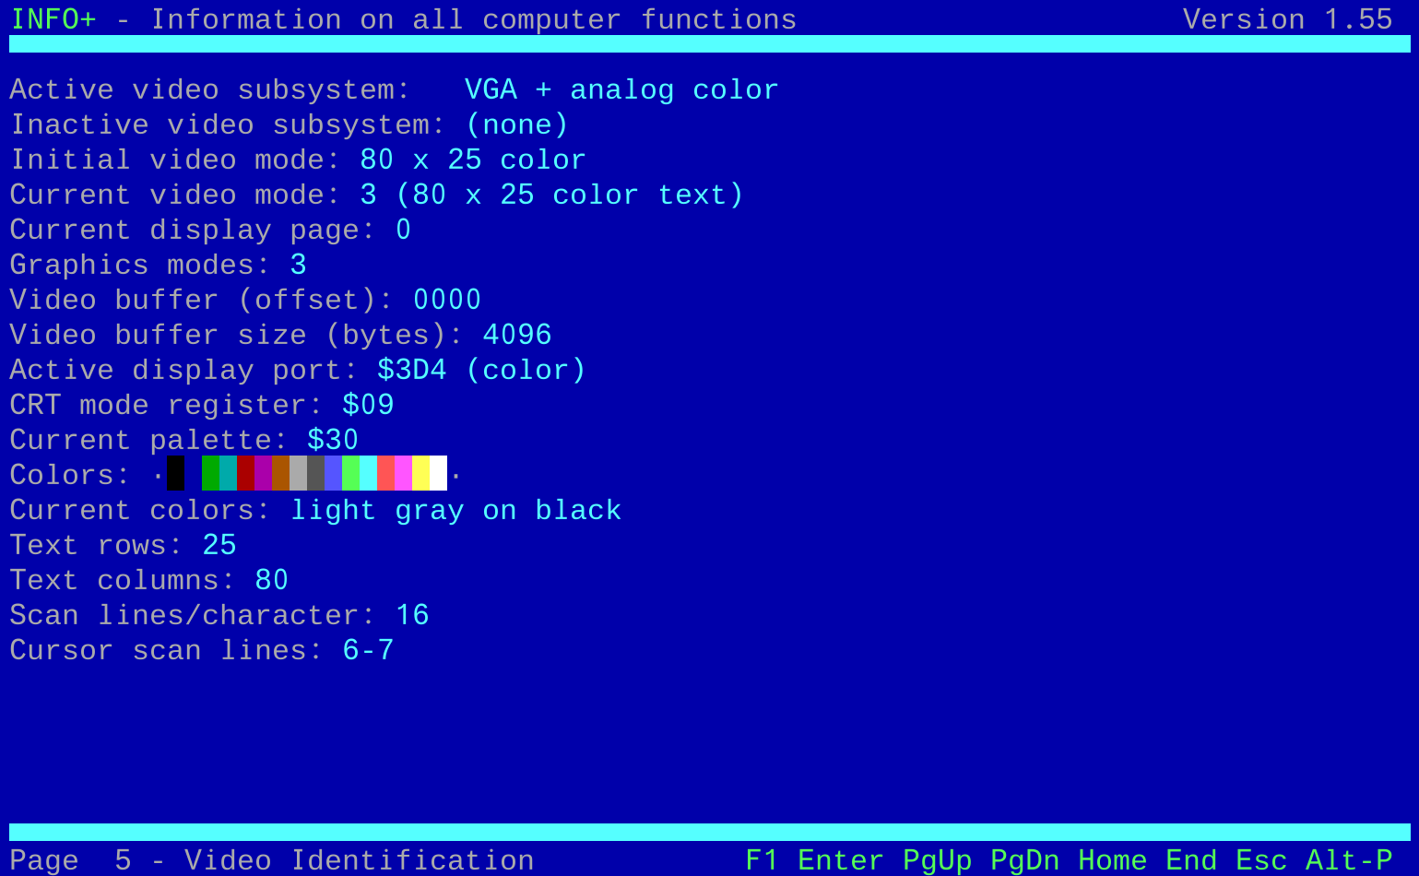Select PgDn in the bottom bar
This screenshot has width=1419, height=876.
[1024, 860]
